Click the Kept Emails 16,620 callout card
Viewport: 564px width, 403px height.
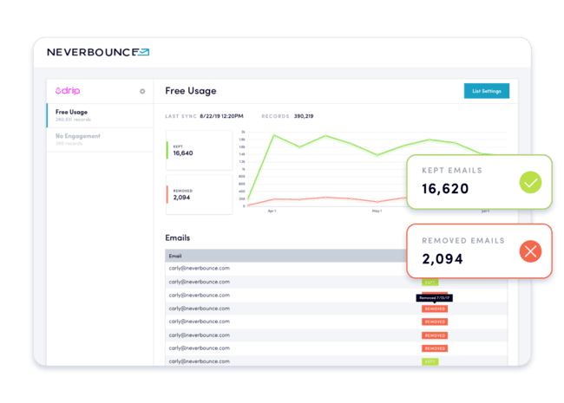click(x=477, y=182)
